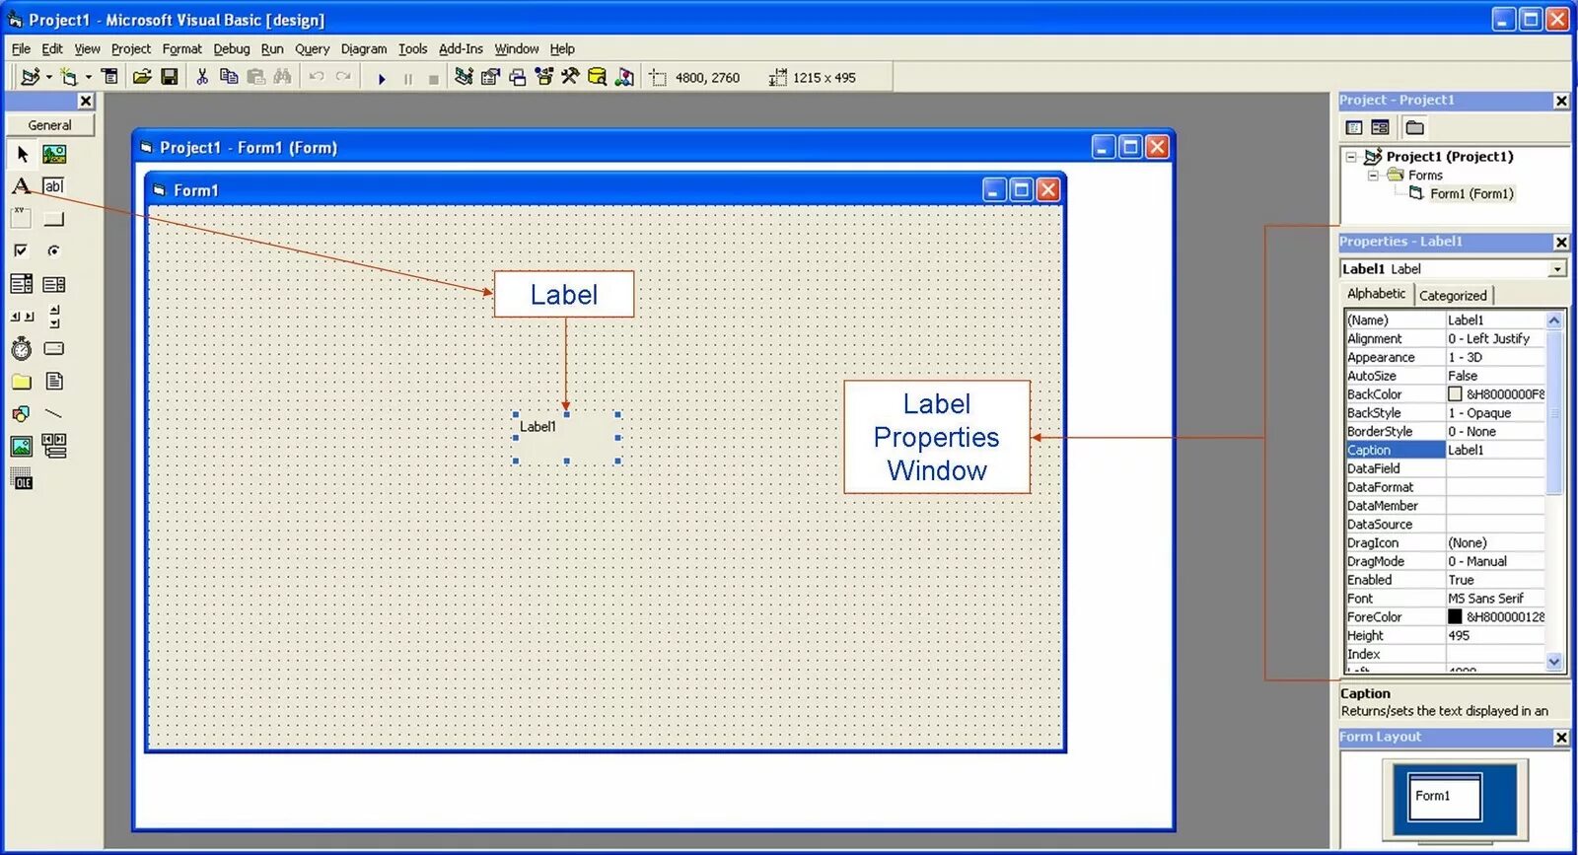Click the BackColor color swatch
The width and height of the screenshot is (1578, 855).
(x=1455, y=394)
